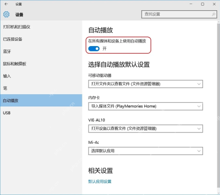Select 自动播放 in sidebar
Screen dimensions: 220x195
41,100
